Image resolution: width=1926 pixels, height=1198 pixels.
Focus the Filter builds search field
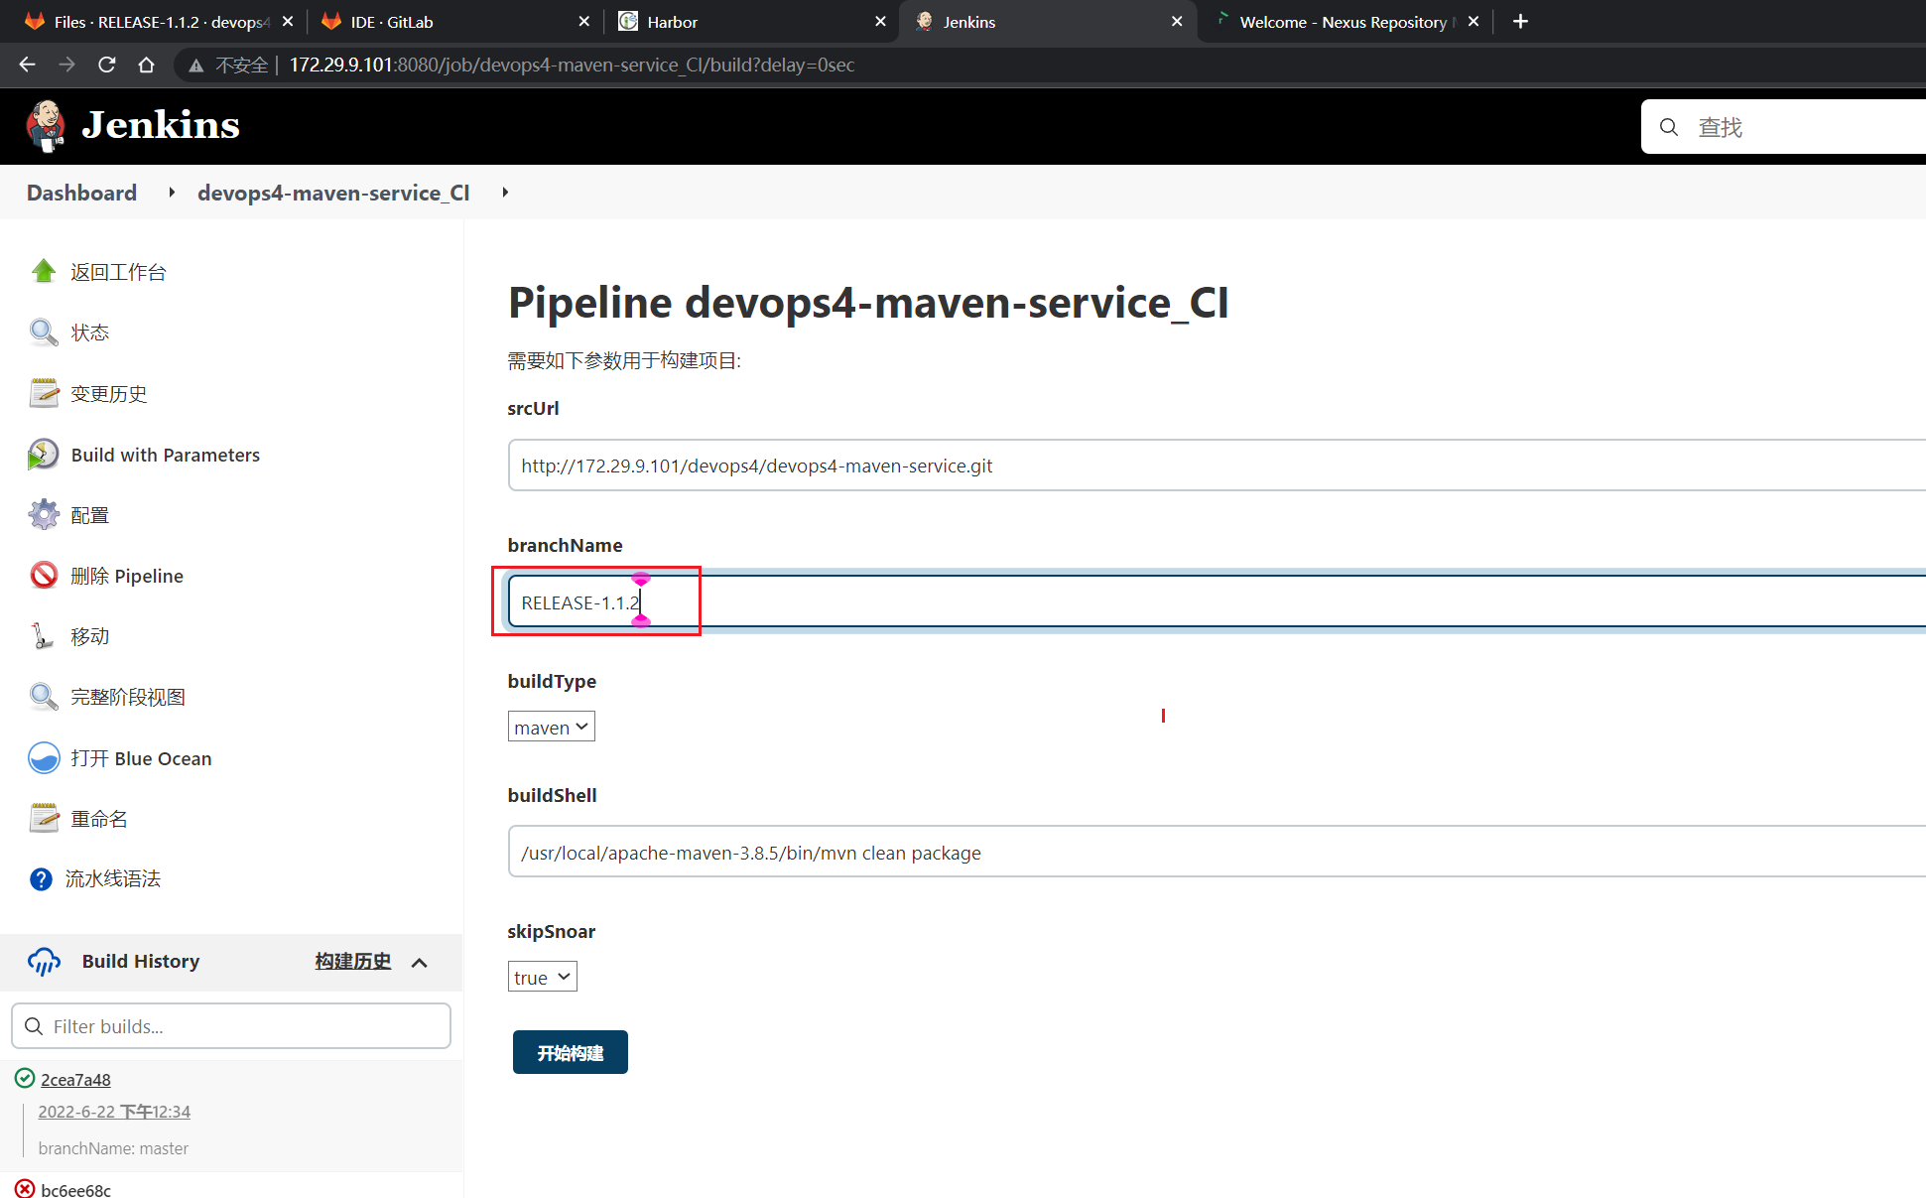[231, 1025]
